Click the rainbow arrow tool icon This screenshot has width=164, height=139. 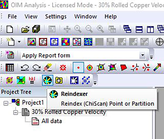pyautogui.click(x=157, y=67)
